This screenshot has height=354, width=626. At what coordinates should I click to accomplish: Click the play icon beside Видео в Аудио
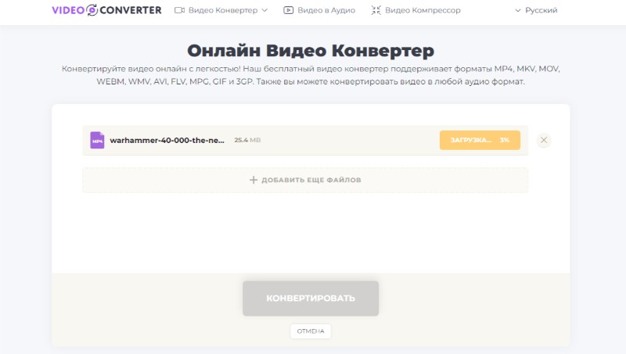[x=288, y=10]
